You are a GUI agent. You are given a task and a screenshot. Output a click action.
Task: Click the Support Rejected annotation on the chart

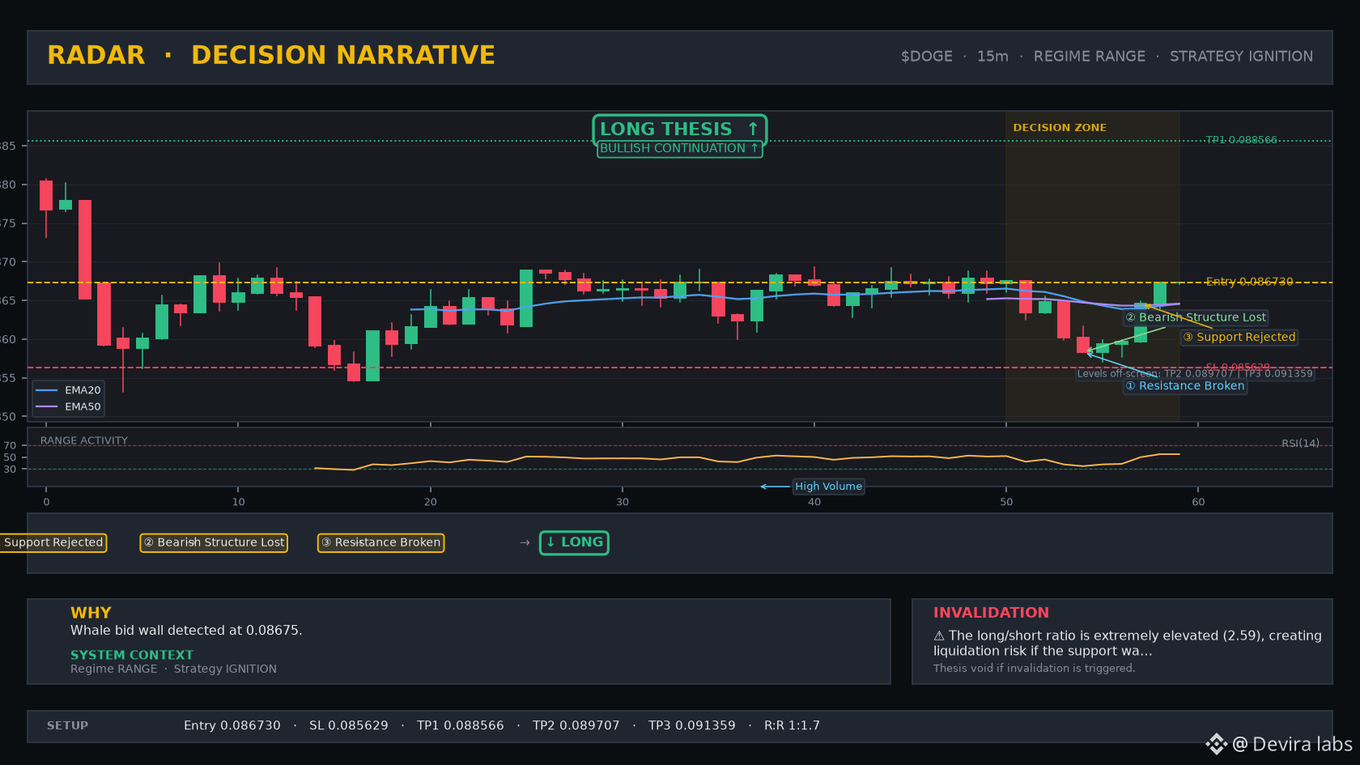click(x=1239, y=337)
